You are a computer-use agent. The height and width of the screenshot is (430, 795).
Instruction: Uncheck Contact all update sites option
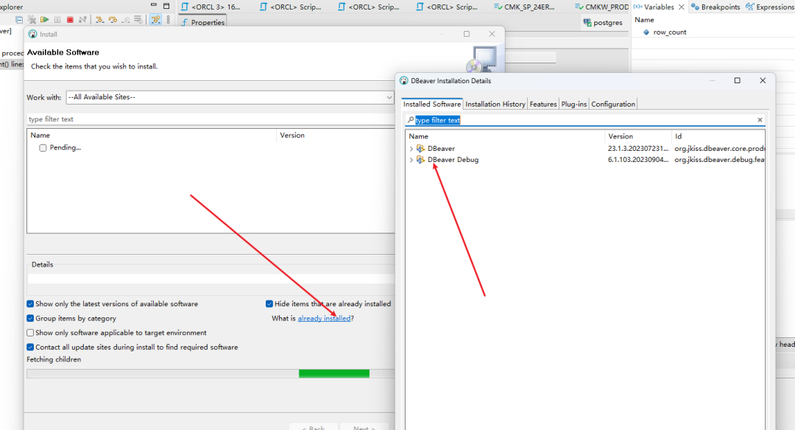[x=30, y=348]
